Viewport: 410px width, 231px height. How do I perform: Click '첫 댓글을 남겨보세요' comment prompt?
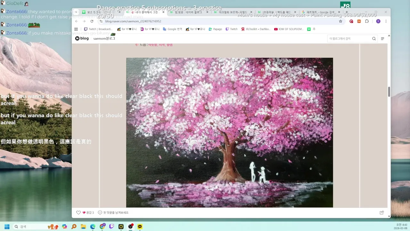[x=116, y=212]
